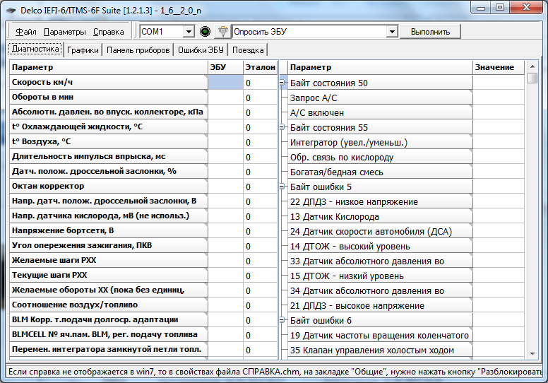Select Напряжение бортсети, В row
548x383 pixels.
tap(109, 231)
